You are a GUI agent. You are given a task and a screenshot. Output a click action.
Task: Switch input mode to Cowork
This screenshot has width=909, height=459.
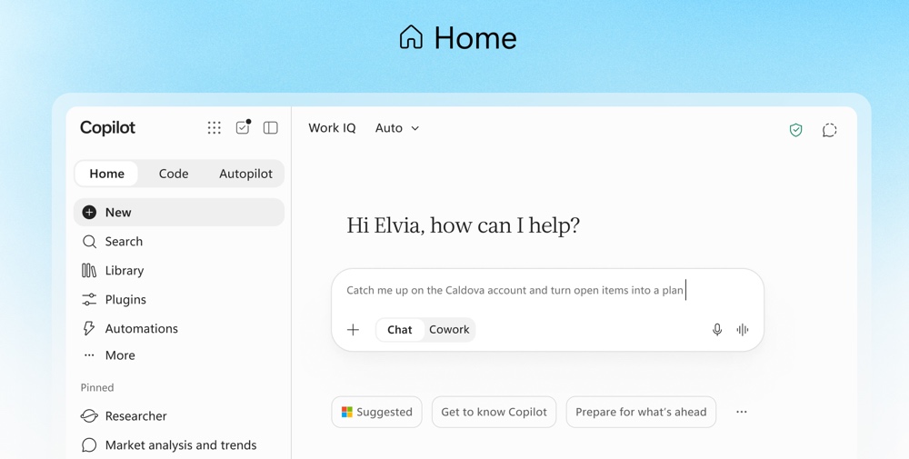pyautogui.click(x=449, y=330)
